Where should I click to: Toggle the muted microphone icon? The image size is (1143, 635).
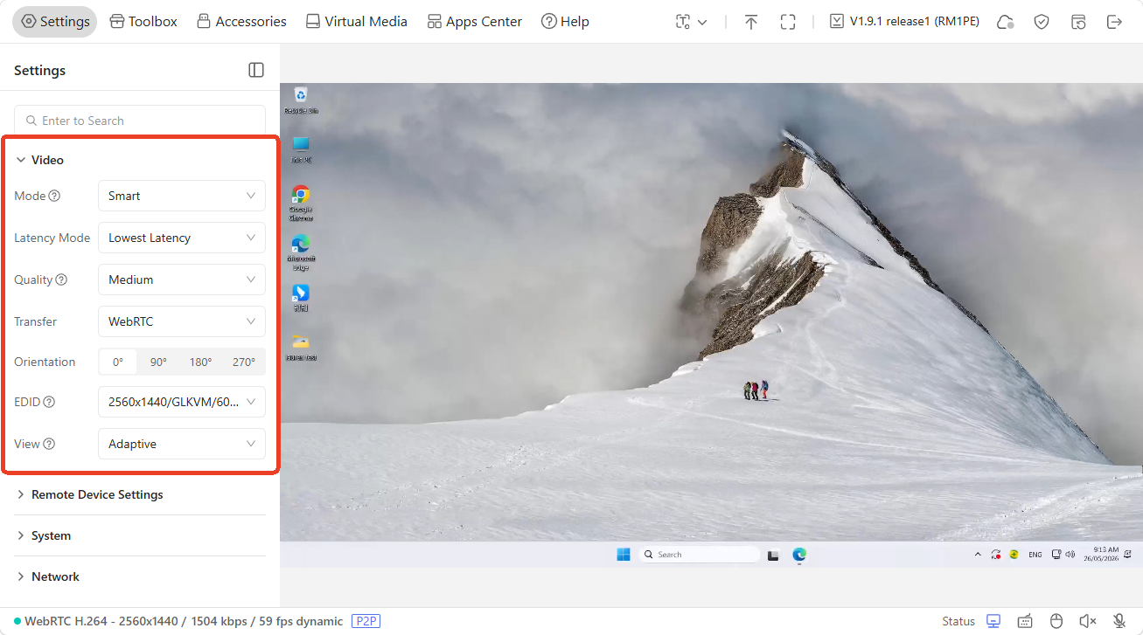point(1119,621)
